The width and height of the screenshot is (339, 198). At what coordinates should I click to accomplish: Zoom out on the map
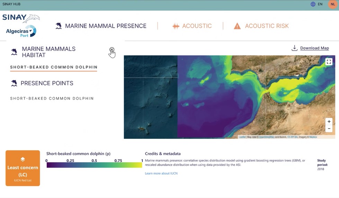(x=329, y=128)
